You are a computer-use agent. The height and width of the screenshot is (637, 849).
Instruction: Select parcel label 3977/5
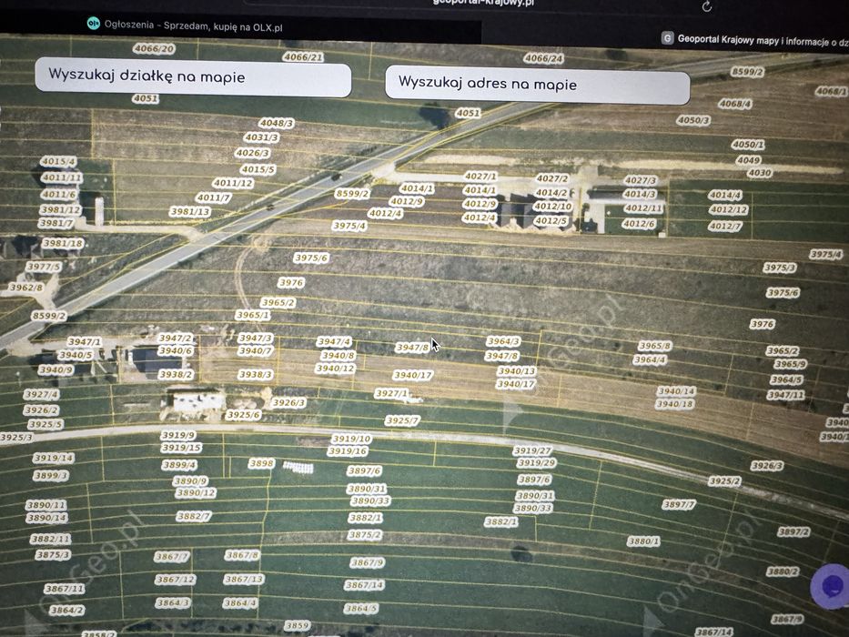44,267
